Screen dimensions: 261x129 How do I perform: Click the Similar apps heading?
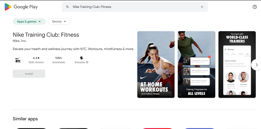click(25, 119)
